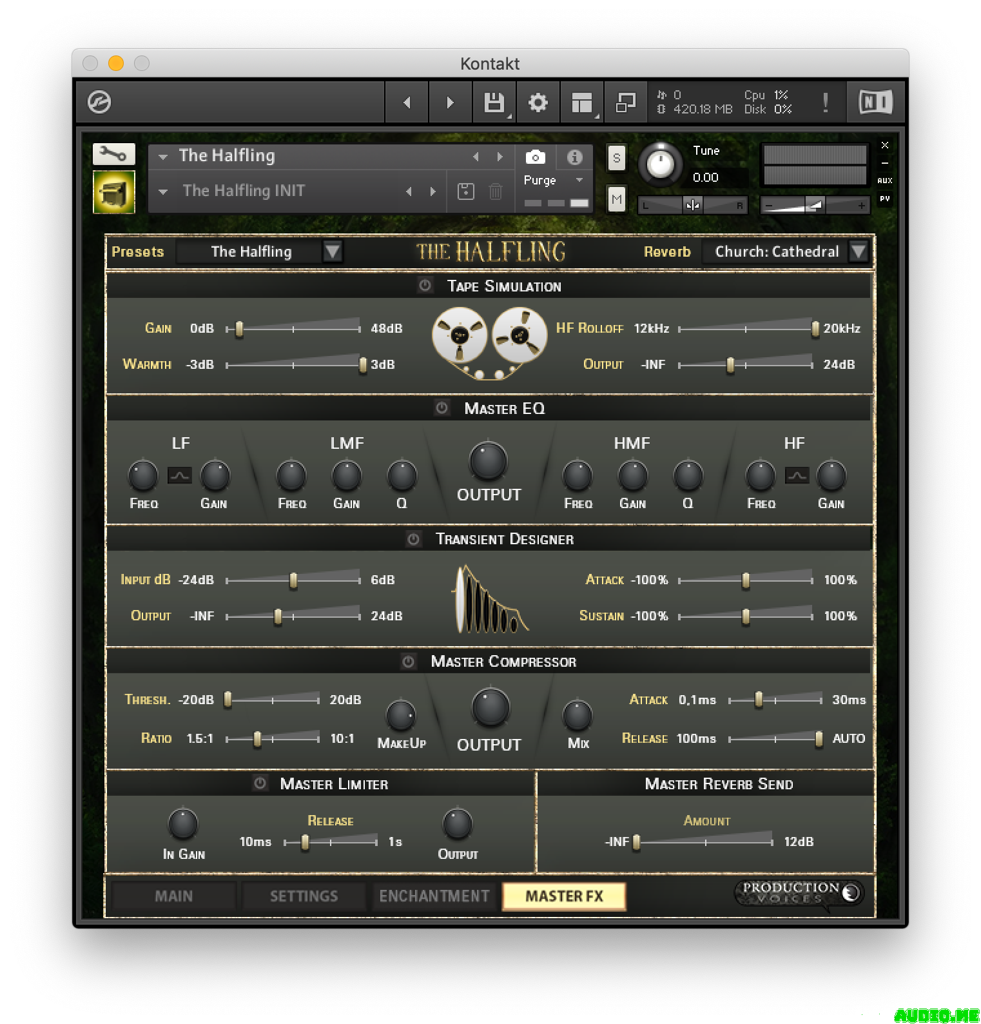Image resolution: width=981 pixels, height=1024 pixels.
Task: Switch to the SETTINGS tab
Action: (x=304, y=896)
